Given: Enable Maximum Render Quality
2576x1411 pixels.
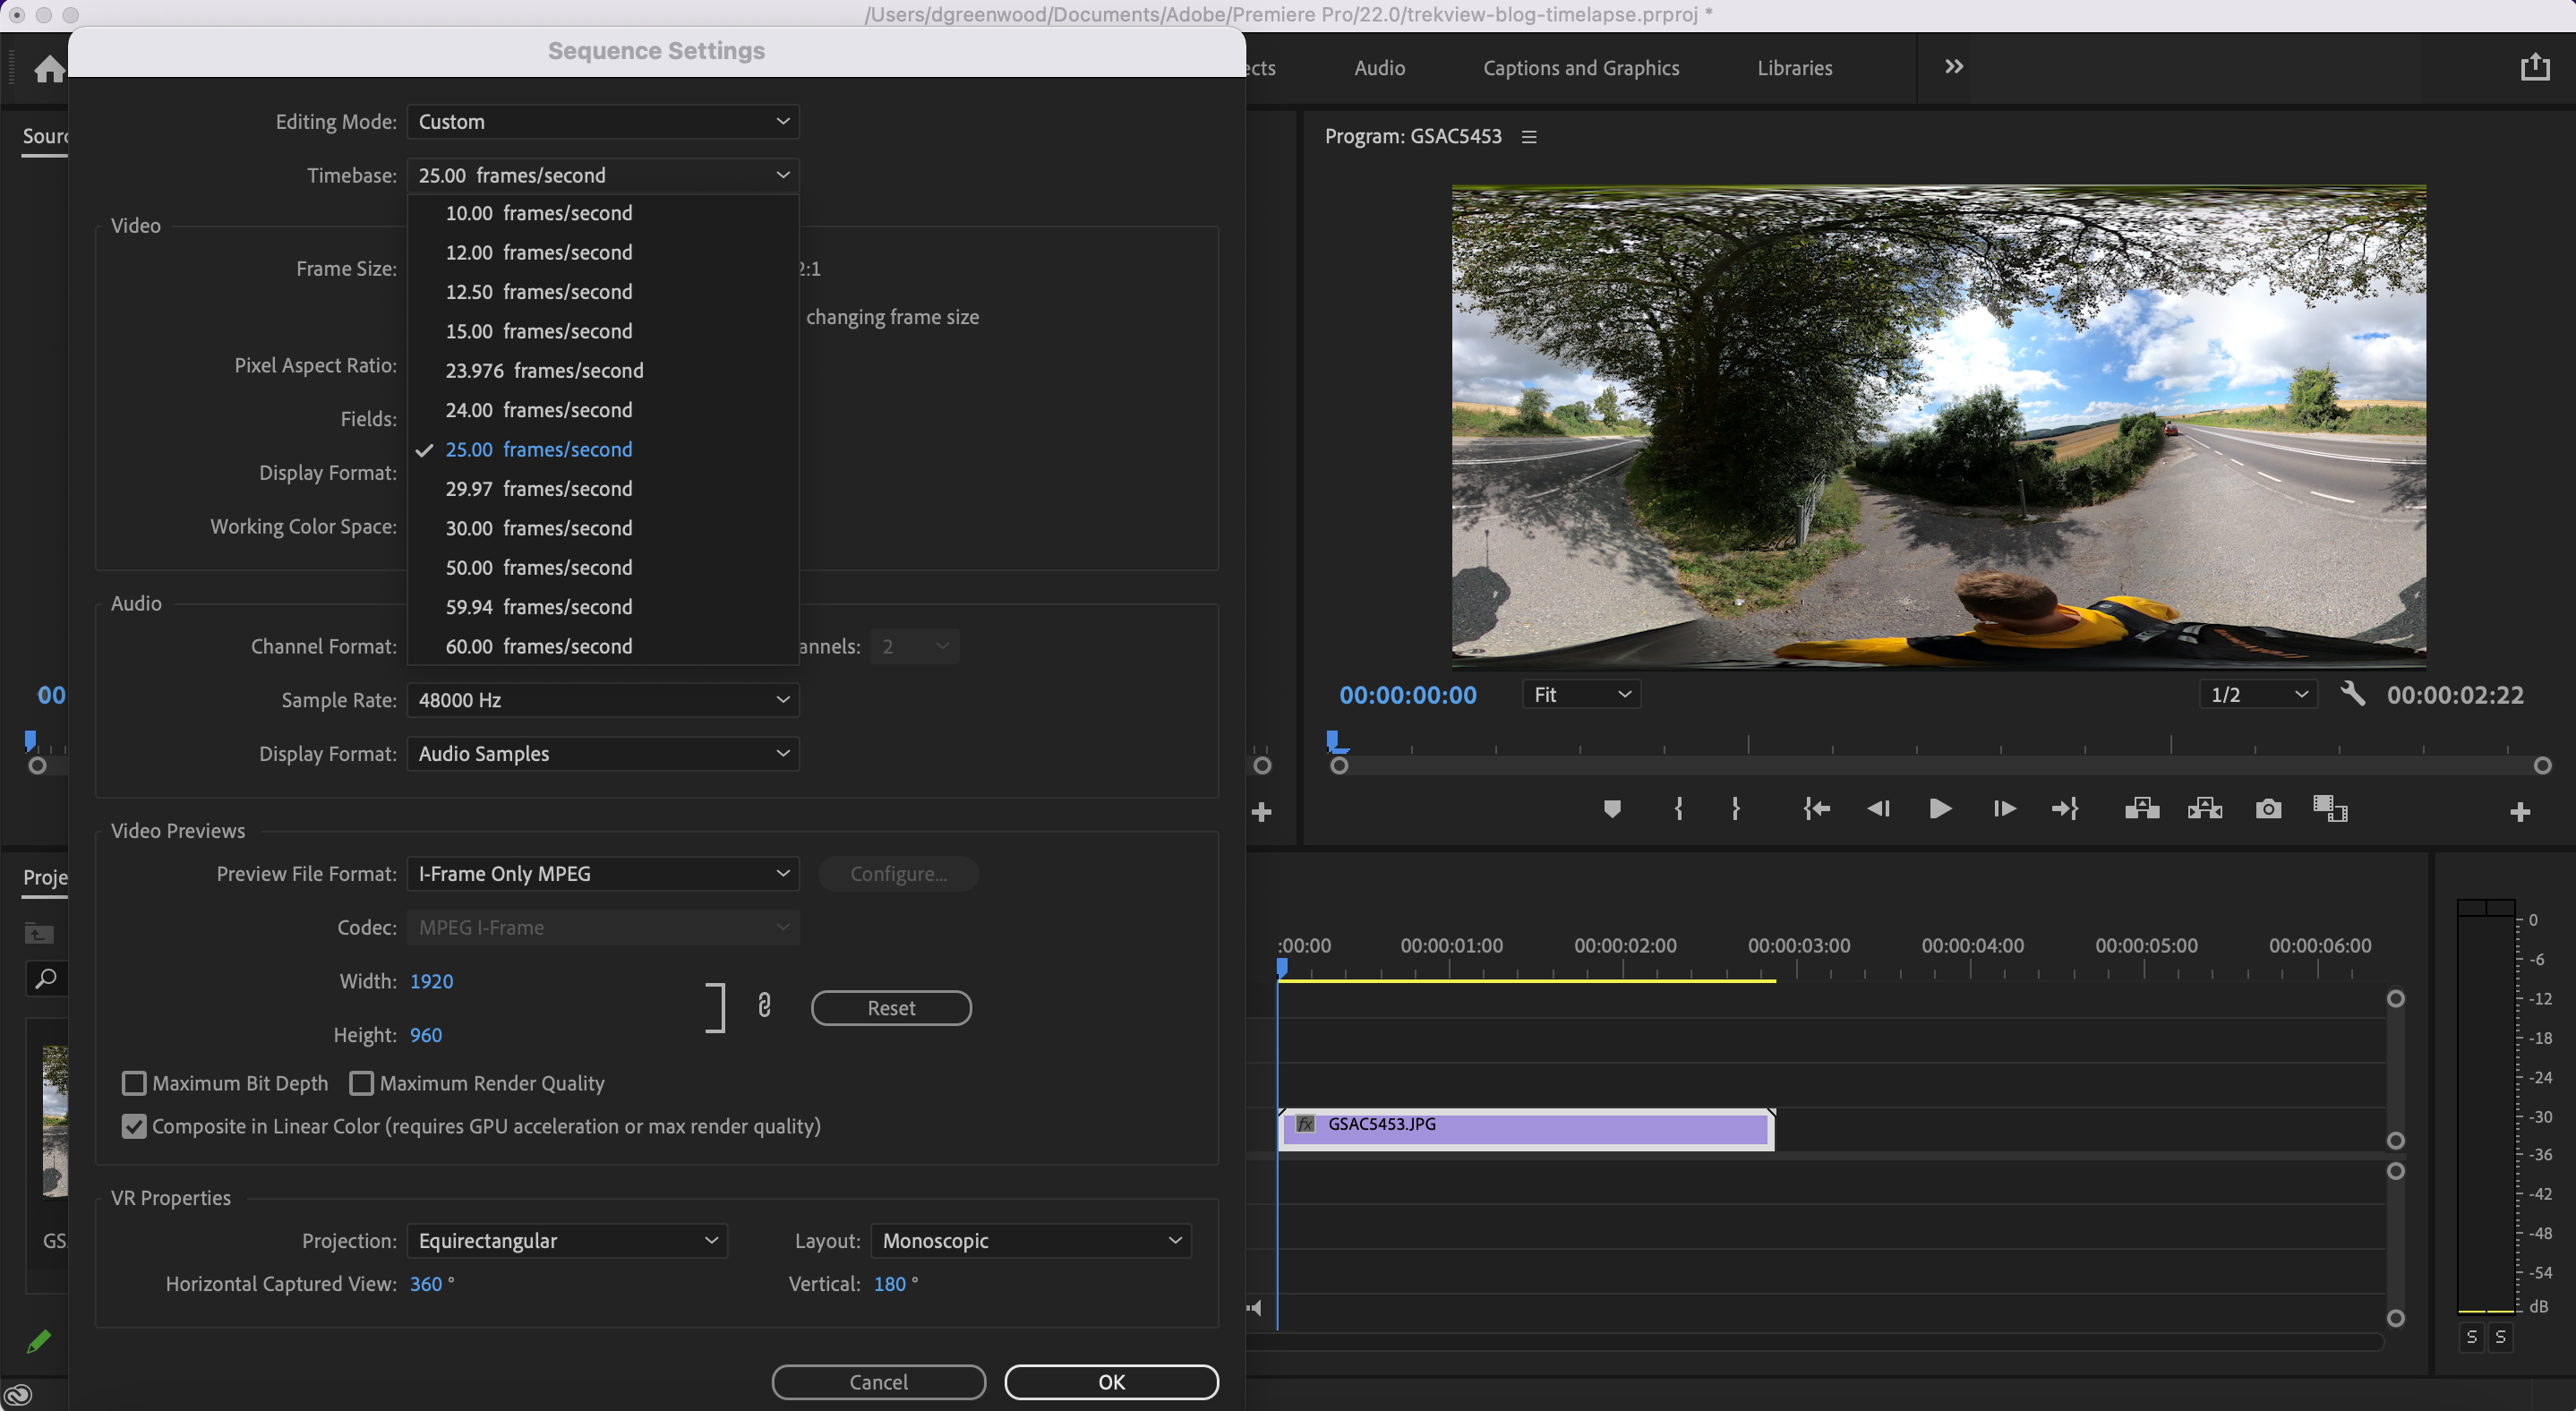Looking at the screenshot, I should (363, 1083).
